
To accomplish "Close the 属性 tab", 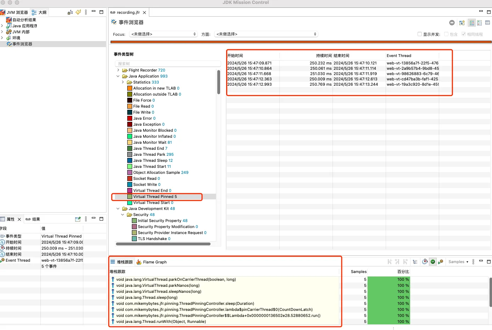I will (x=19, y=219).
